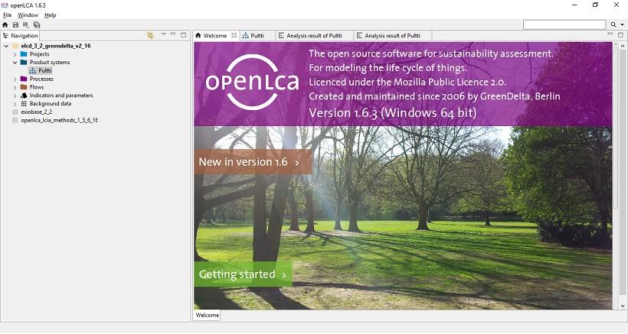Click New in version 1.6 button
Viewport: 628px width, 334px height.
pyautogui.click(x=253, y=162)
